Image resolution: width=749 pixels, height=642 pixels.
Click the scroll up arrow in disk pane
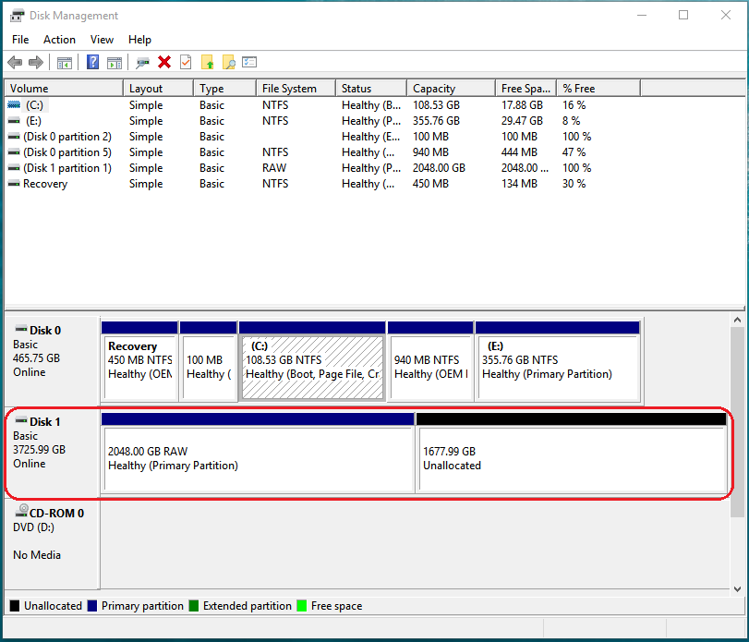point(737,320)
